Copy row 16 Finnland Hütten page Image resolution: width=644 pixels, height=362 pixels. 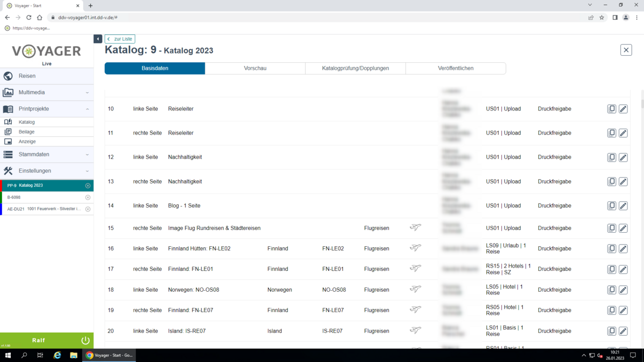click(x=611, y=248)
